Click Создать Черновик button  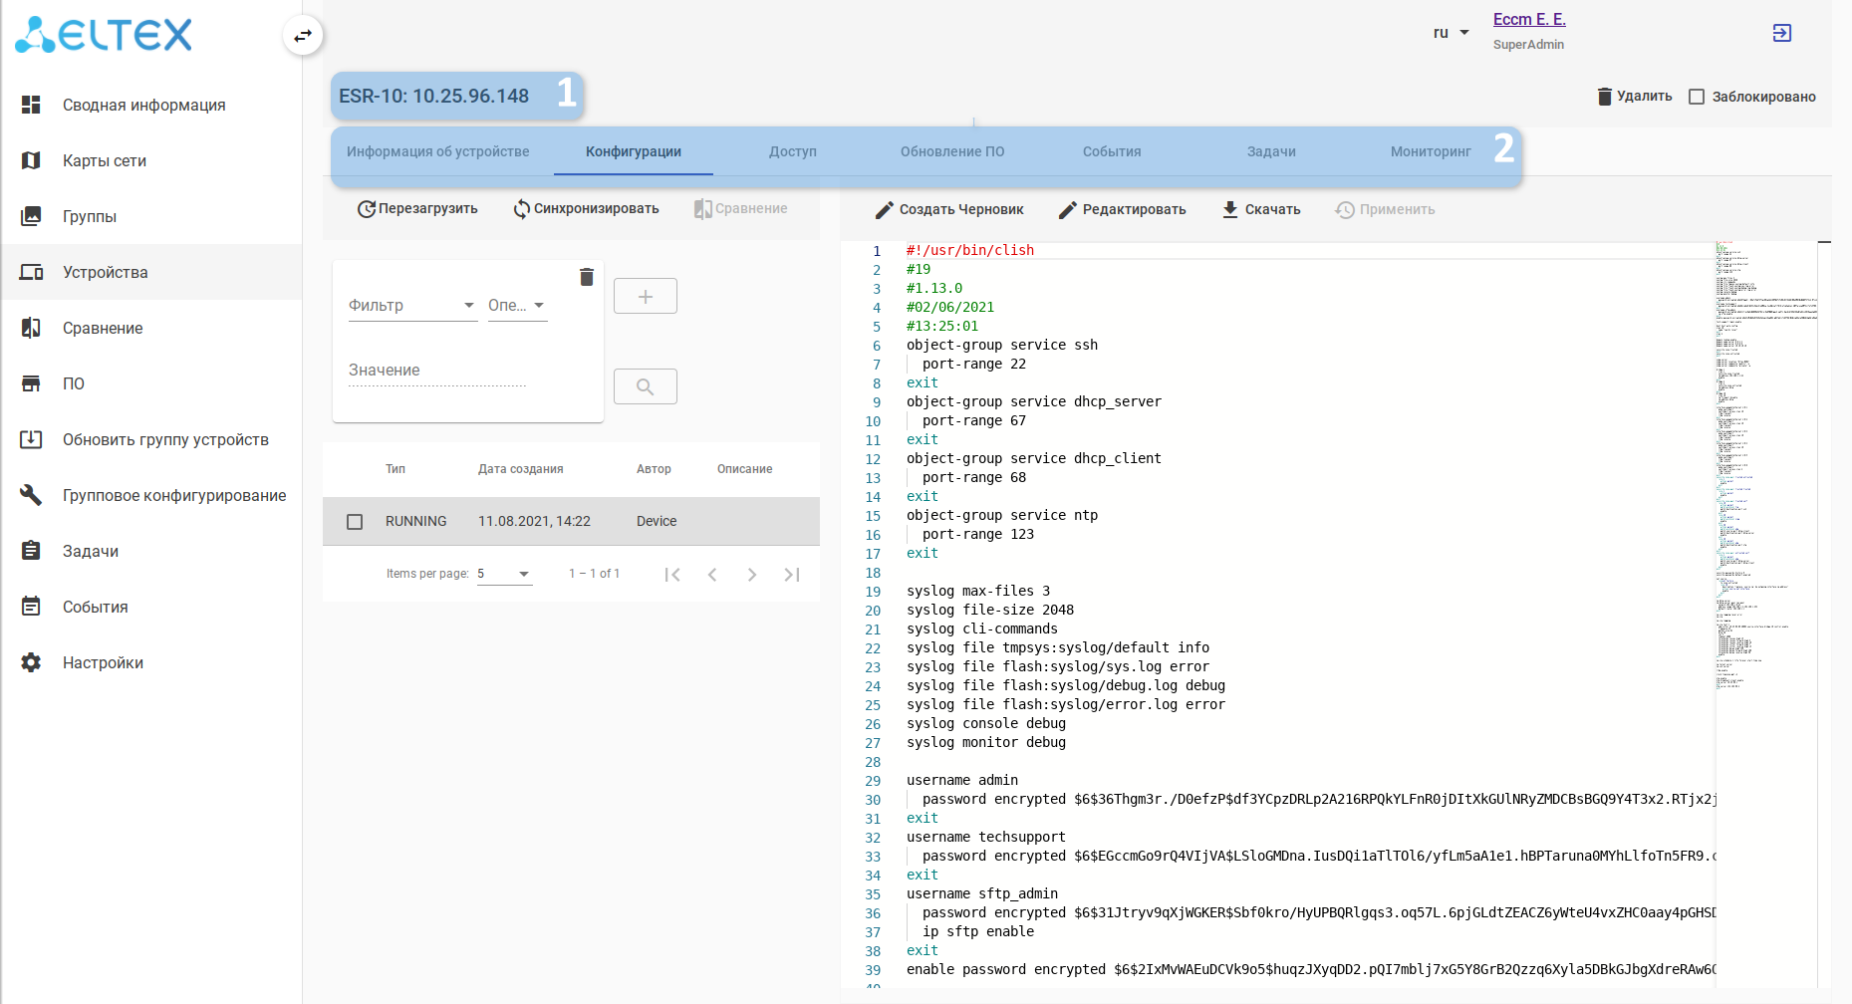(949, 209)
